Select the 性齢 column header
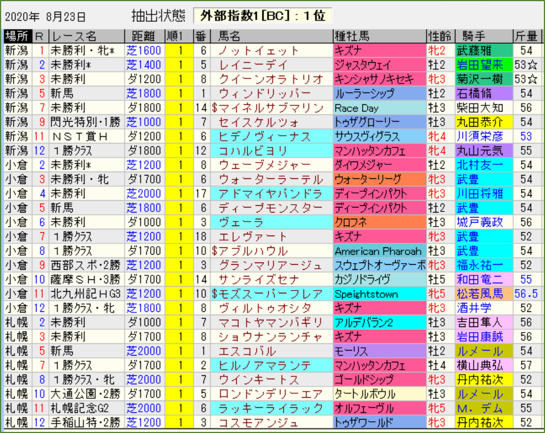The height and width of the screenshot is (433, 545). click(x=440, y=36)
